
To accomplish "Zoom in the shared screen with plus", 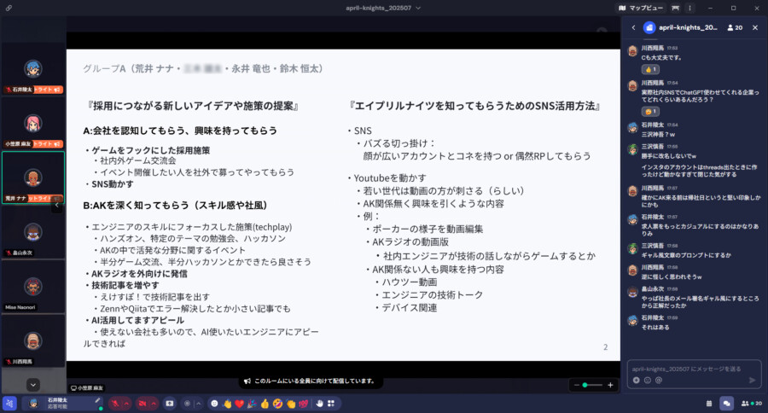I will pyautogui.click(x=610, y=386).
